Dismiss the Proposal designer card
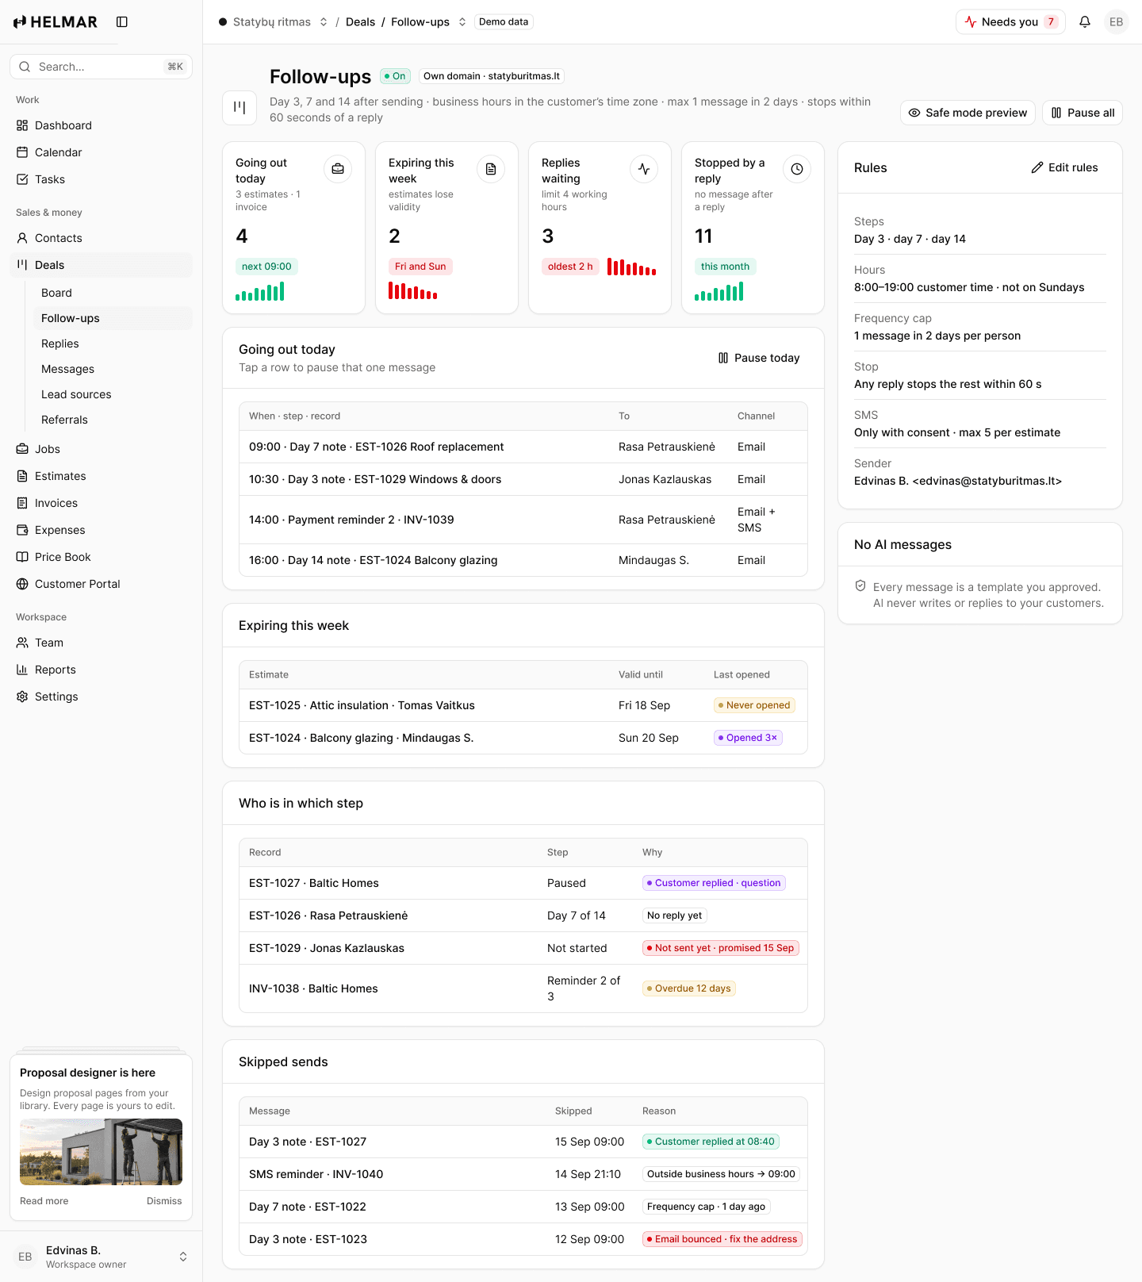 tap(164, 1201)
